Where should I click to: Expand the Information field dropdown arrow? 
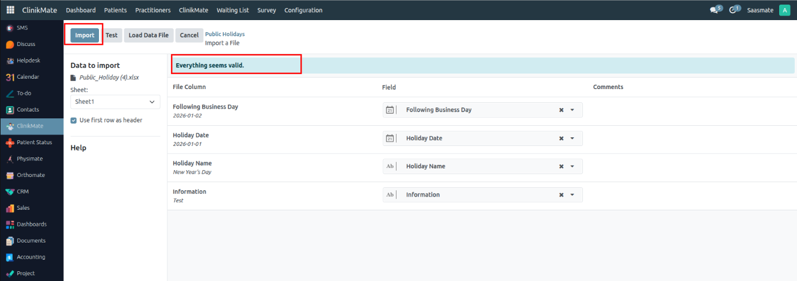click(572, 195)
